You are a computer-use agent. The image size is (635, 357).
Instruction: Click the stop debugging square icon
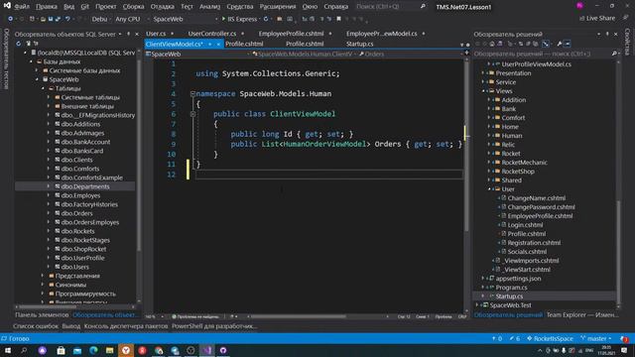coord(338,19)
